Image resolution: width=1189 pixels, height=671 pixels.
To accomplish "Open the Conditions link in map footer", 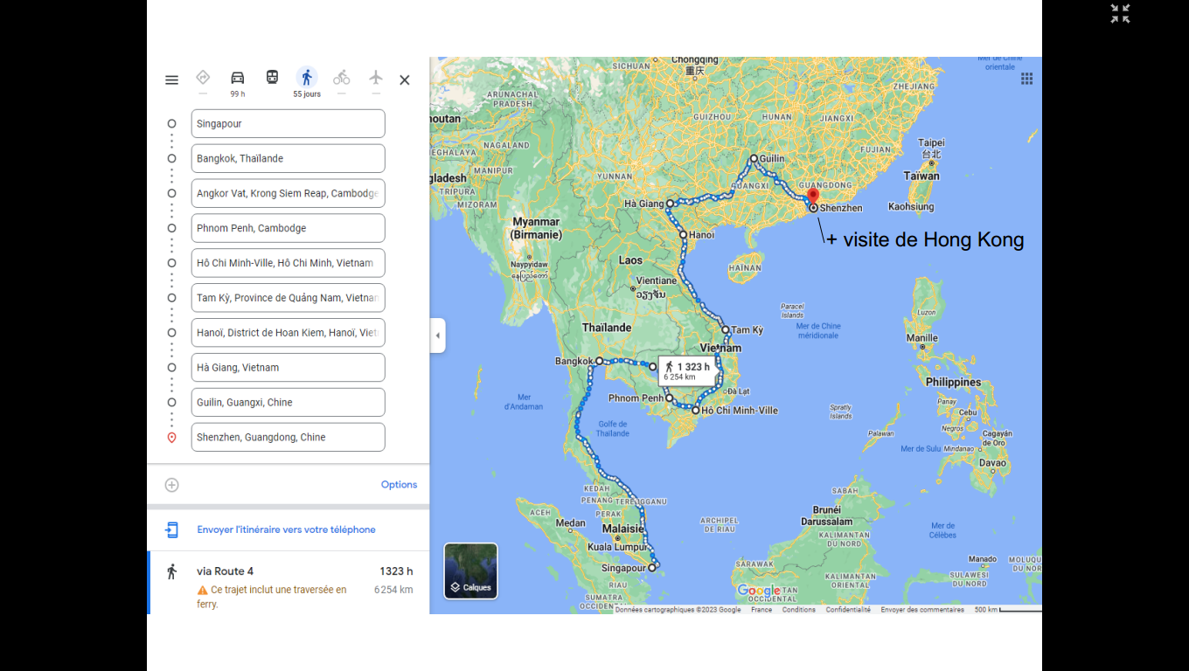I will pyautogui.click(x=798, y=610).
